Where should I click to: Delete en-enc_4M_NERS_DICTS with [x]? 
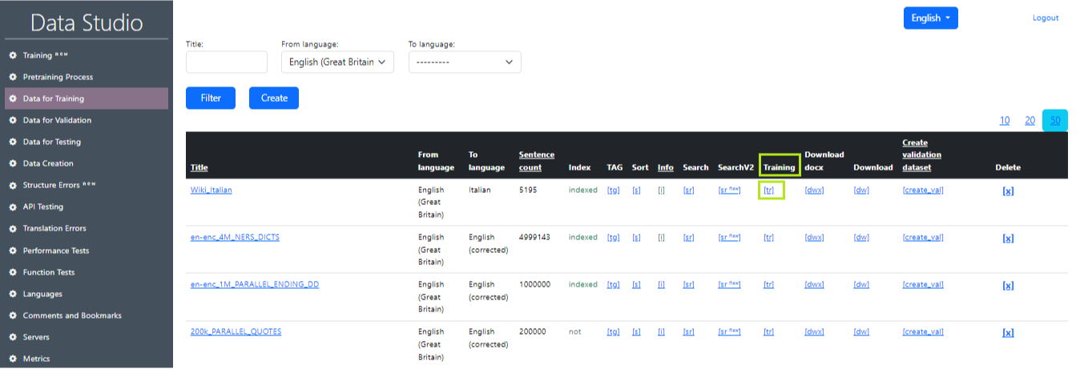tap(1008, 238)
